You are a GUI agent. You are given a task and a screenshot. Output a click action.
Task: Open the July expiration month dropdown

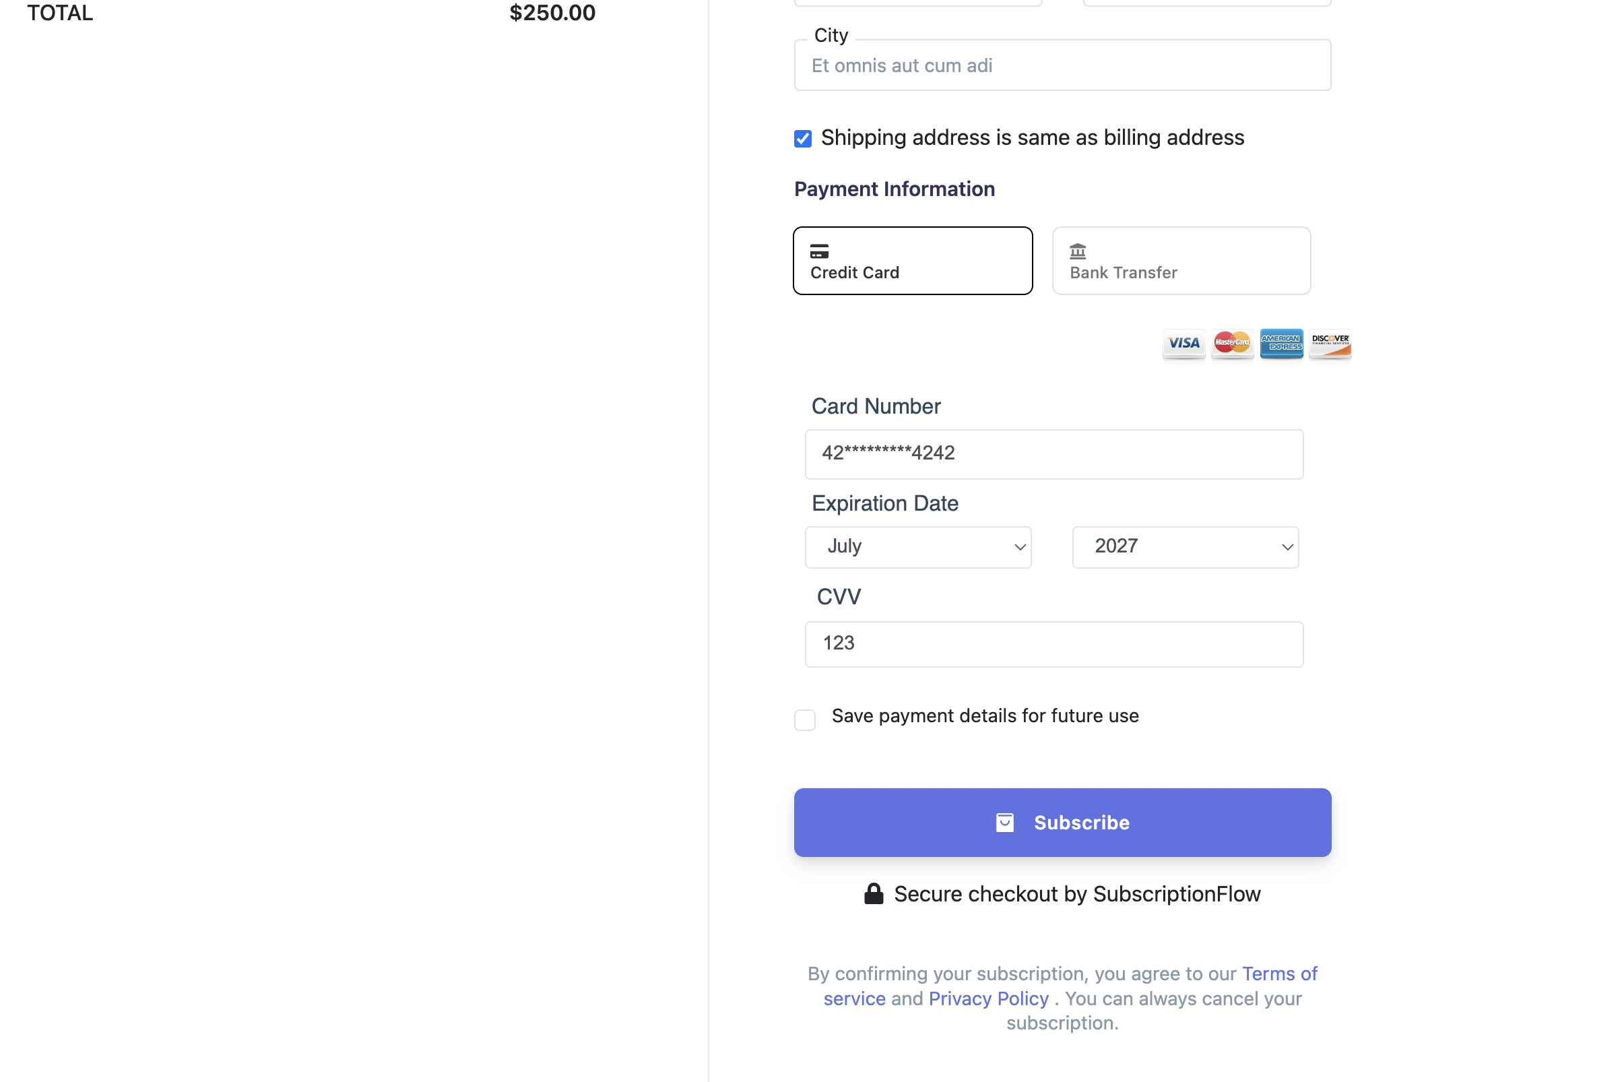917,547
